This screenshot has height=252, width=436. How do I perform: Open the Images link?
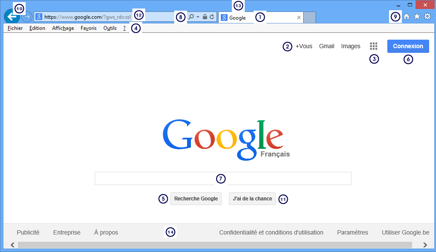pos(351,46)
